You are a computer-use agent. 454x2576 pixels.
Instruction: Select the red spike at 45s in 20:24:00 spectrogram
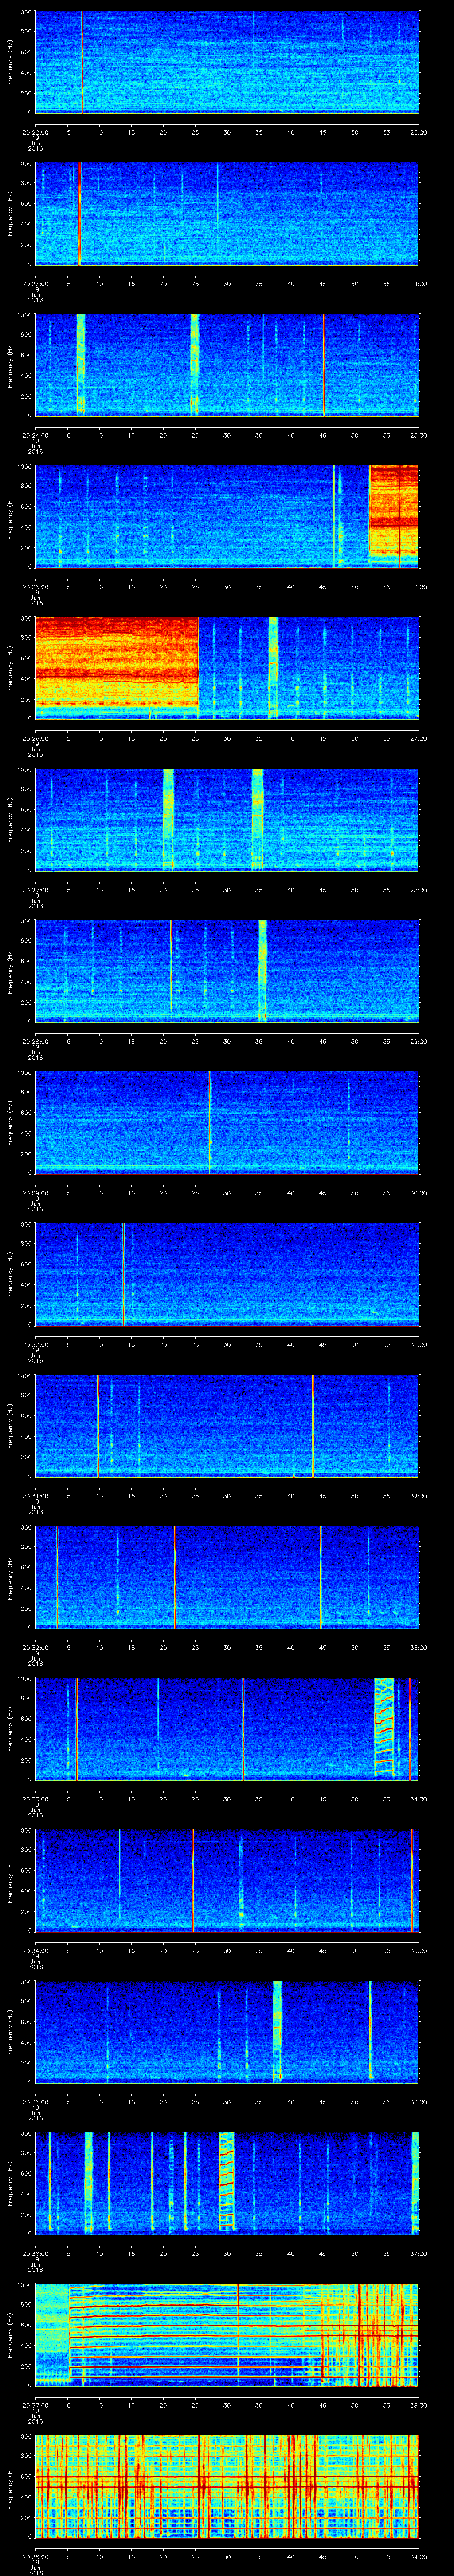323,365
